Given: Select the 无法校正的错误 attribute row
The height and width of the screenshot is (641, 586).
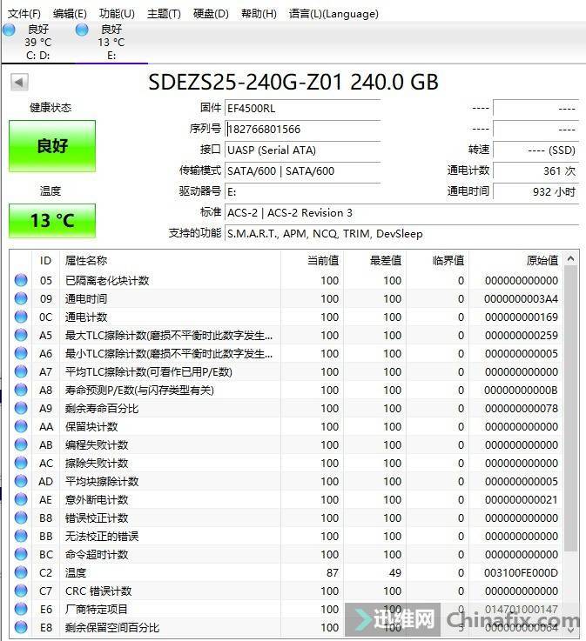Looking at the screenshot, I should pyautogui.click(x=286, y=536).
